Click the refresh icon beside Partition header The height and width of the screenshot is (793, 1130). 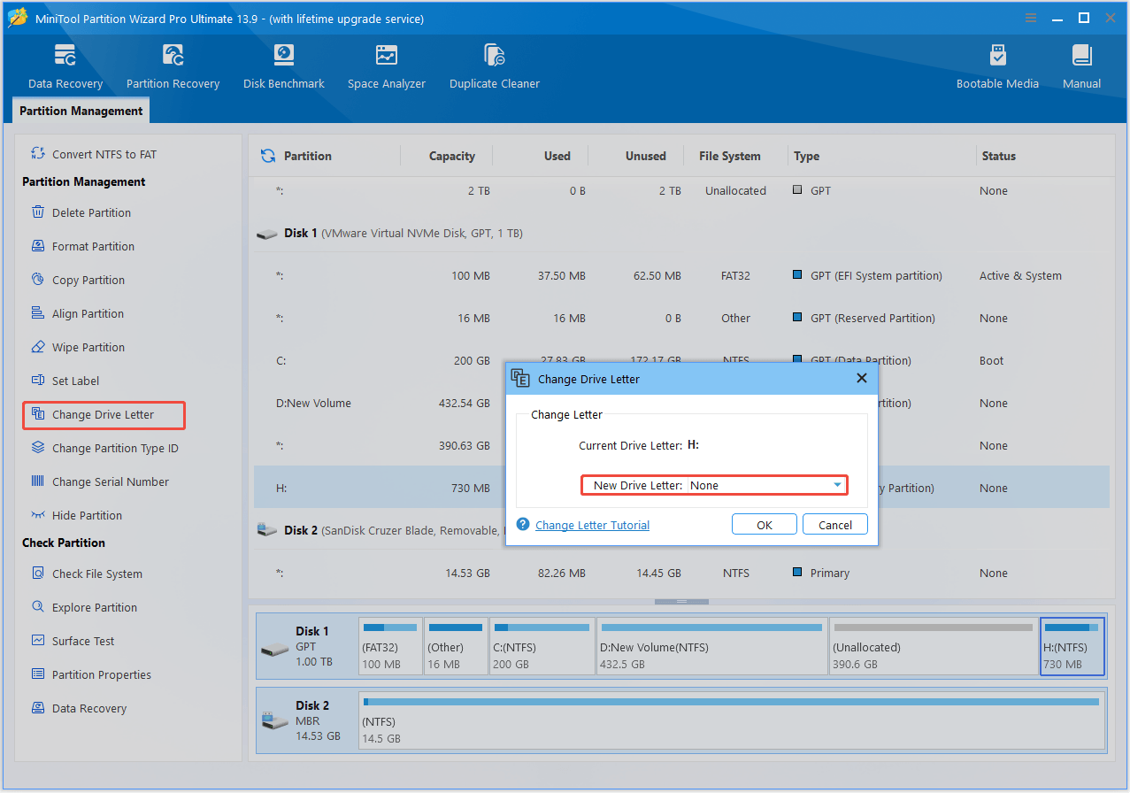pos(267,156)
